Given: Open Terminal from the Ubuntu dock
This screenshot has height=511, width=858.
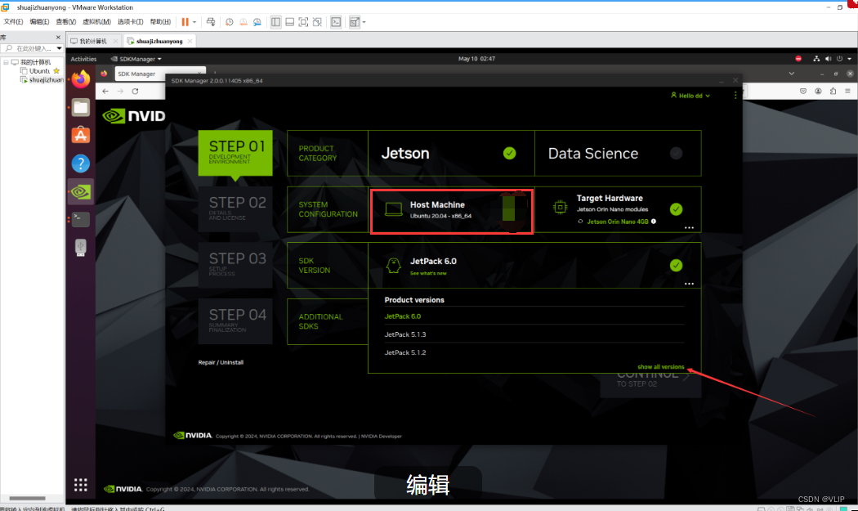Looking at the screenshot, I should (x=80, y=219).
